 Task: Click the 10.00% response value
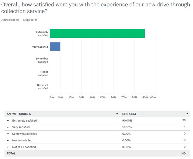(x=127, y=127)
